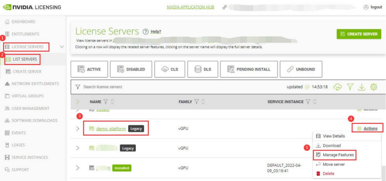Click the Help question mark icon
386x181 pixels.
[x=145, y=32]
